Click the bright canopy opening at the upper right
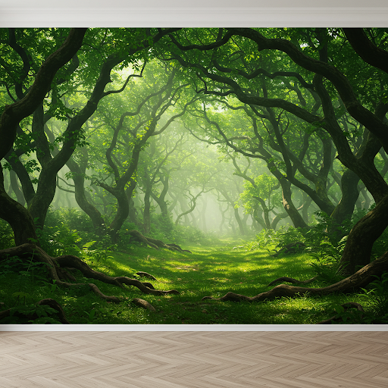The width and height of the screenshot is (388, 388). click(x=305, y=45)
